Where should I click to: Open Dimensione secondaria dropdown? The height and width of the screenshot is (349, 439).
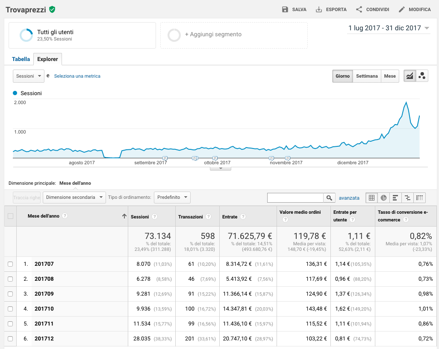coord(74,197)
